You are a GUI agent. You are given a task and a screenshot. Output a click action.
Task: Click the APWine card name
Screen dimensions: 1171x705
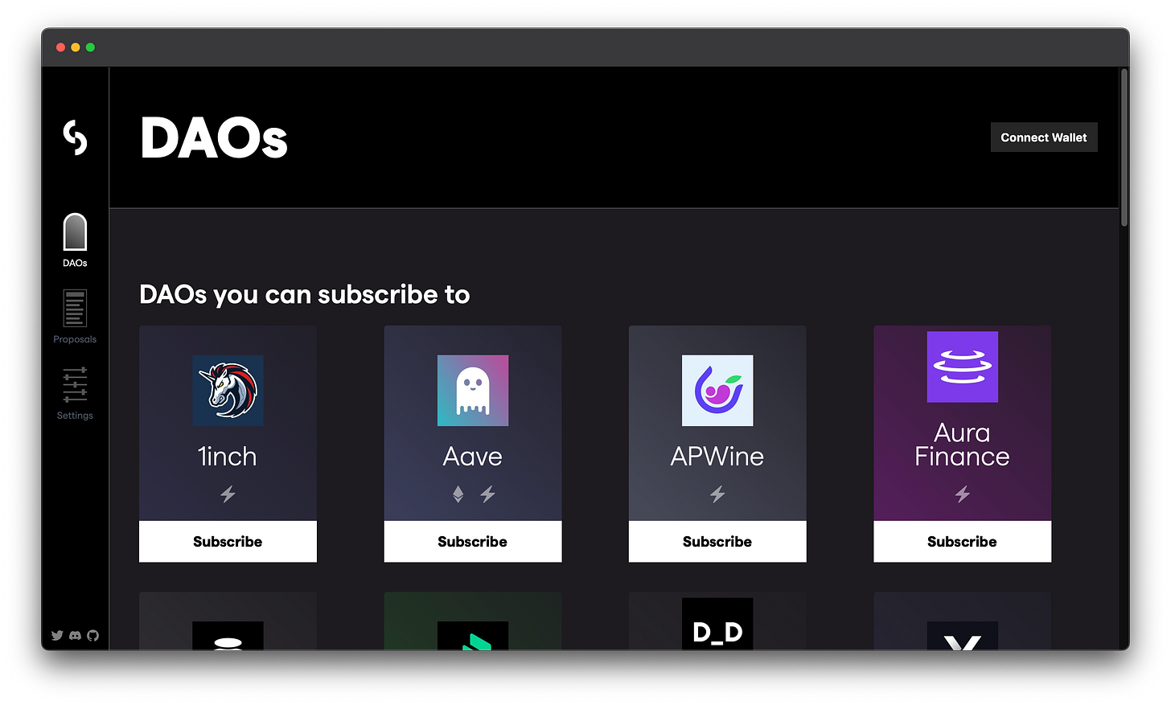tap(717, 457)
